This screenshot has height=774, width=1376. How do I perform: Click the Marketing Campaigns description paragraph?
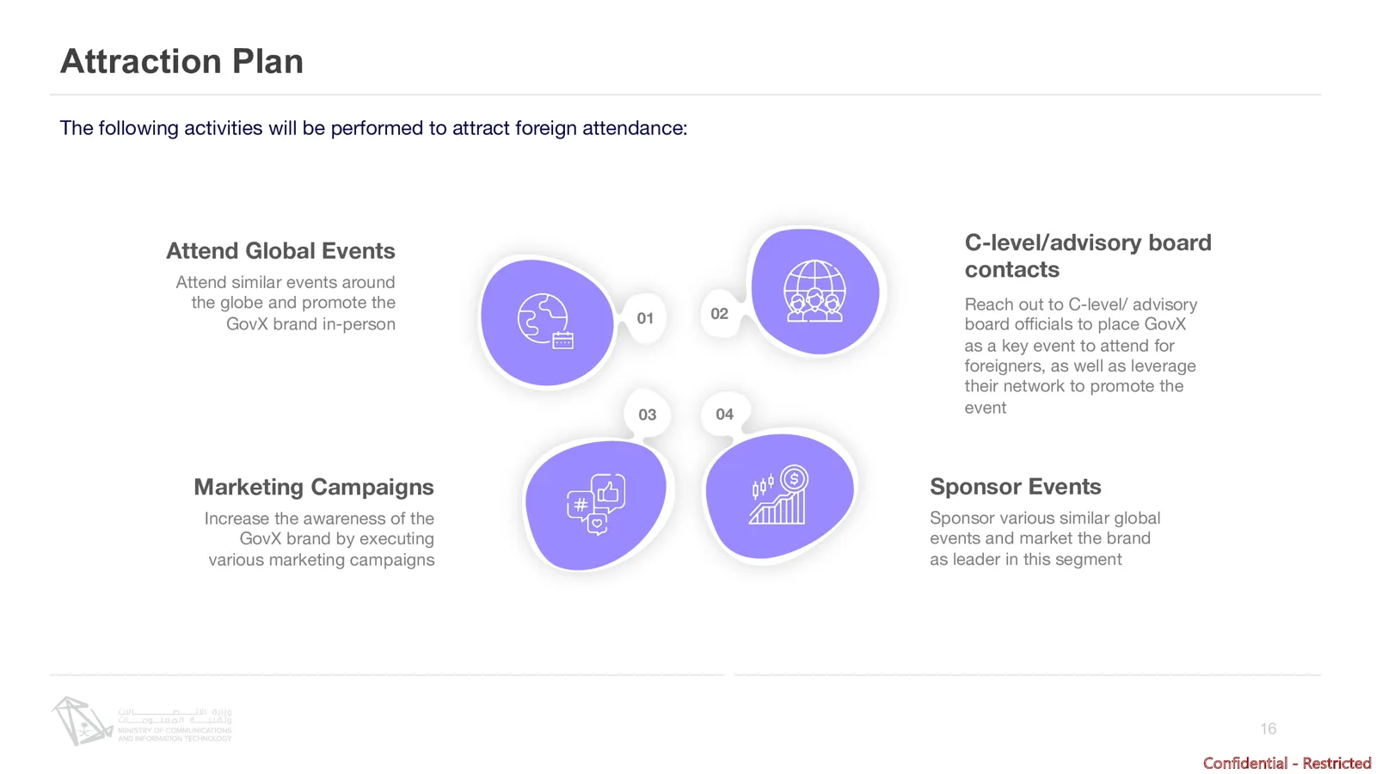(x=319, y=539)
